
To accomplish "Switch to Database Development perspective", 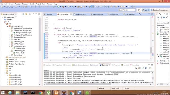I will (159, 10).
